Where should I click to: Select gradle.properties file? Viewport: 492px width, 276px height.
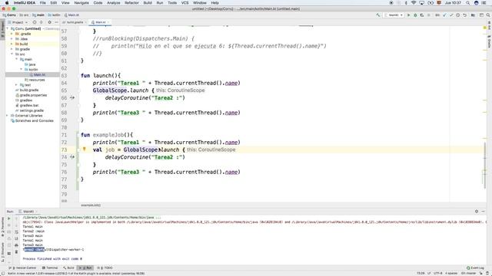(x=32, y=95)
